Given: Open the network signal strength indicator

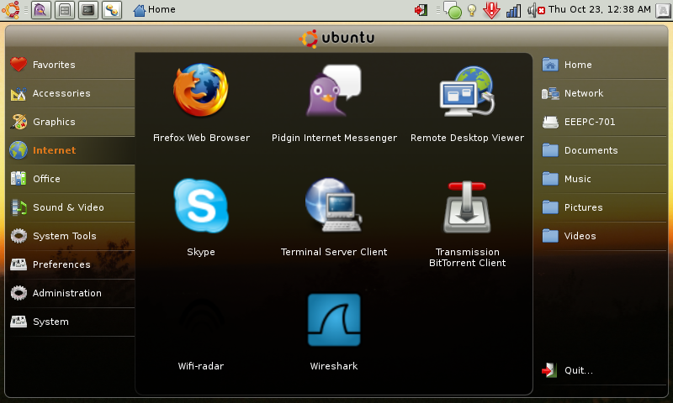Looking at the screenshot, I should click(x=513, y=10).
